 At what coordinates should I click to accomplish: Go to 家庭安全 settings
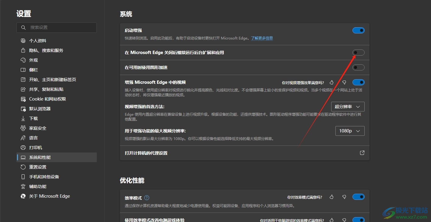click(x=57, y=128)
